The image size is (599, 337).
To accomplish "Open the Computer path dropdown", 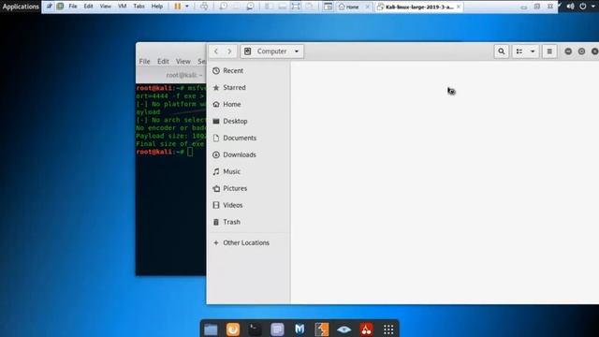I will pos(272,51).
